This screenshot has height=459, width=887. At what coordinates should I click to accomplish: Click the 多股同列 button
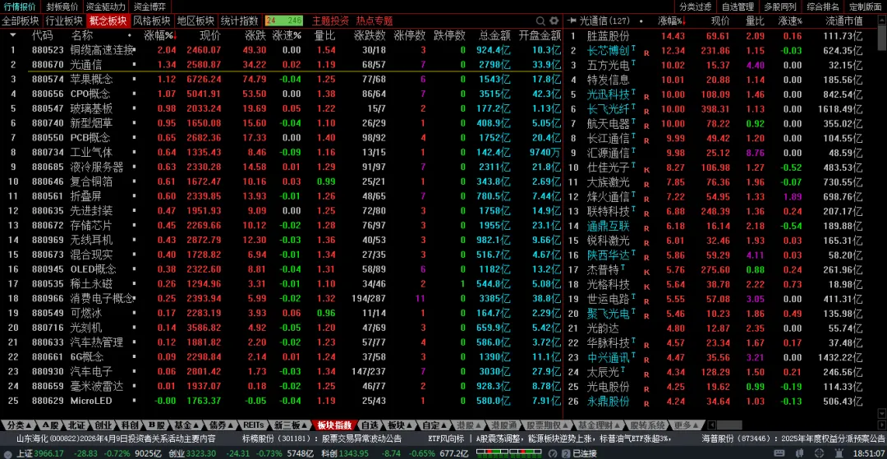tap(779, 7)
